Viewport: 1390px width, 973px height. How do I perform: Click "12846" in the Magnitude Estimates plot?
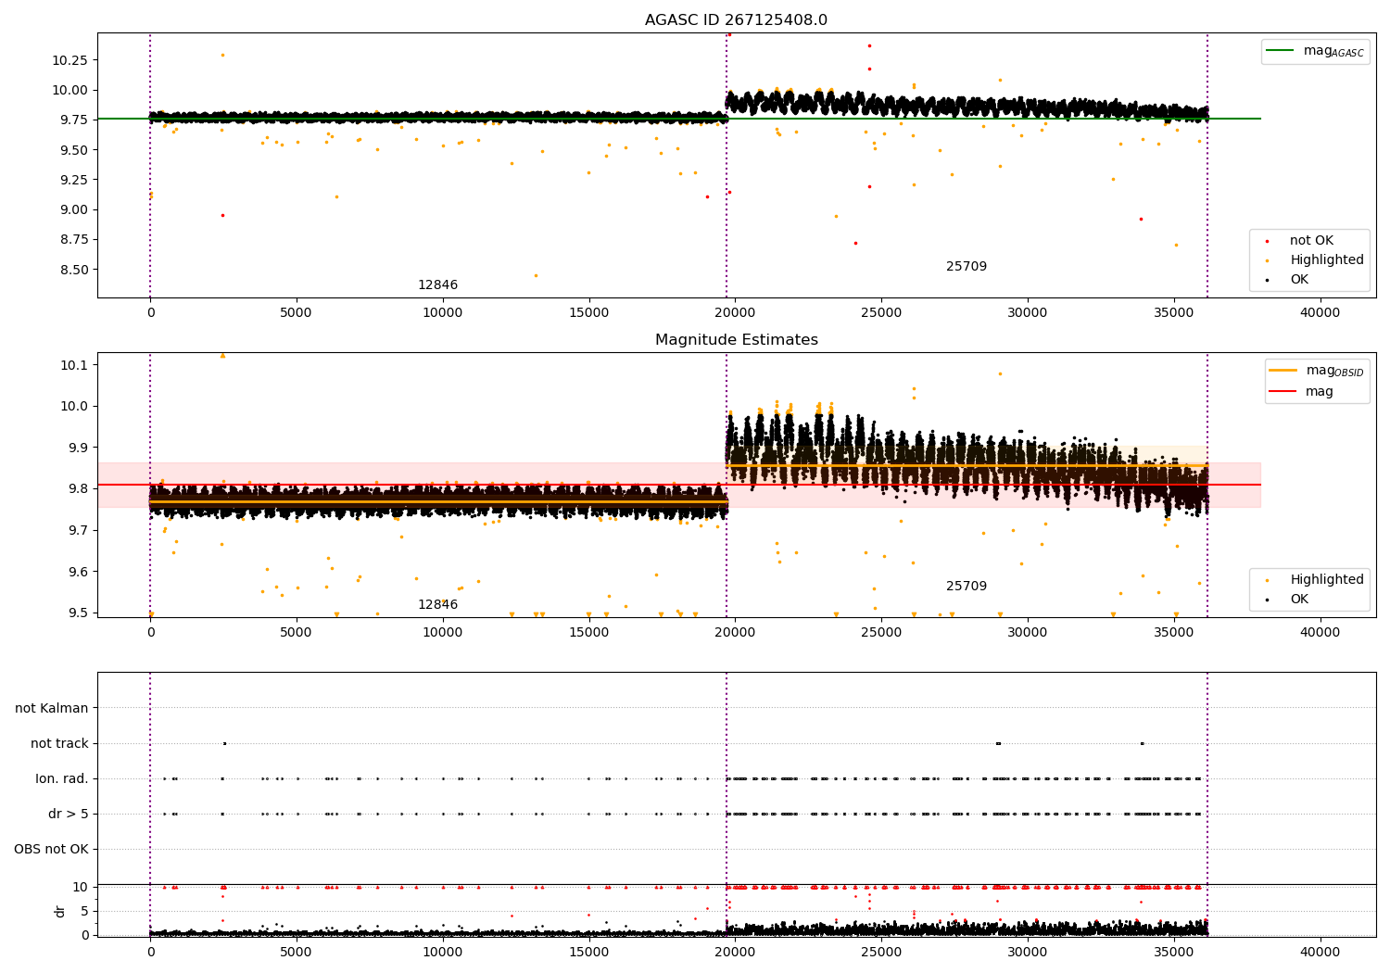point(437,604)
